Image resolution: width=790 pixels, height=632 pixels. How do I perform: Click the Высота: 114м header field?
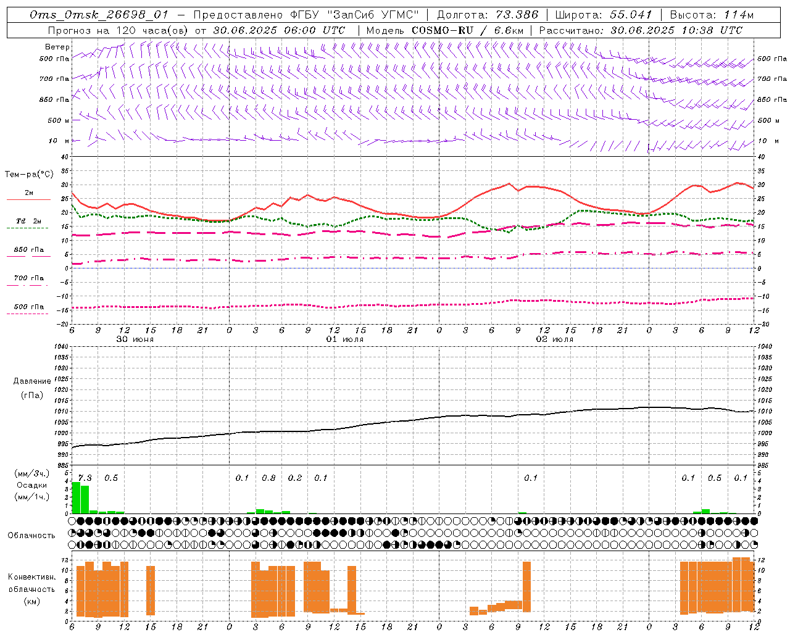click(x=712, y=15)
